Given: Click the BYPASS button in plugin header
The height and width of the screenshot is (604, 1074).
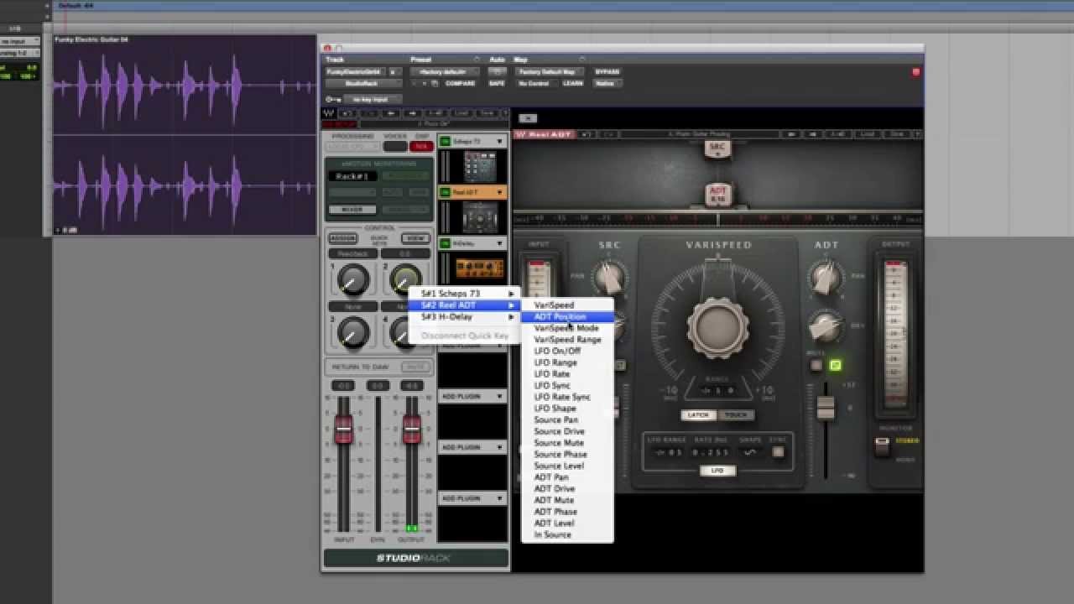Looking at the screenshot, I should (x=607, y=72).
